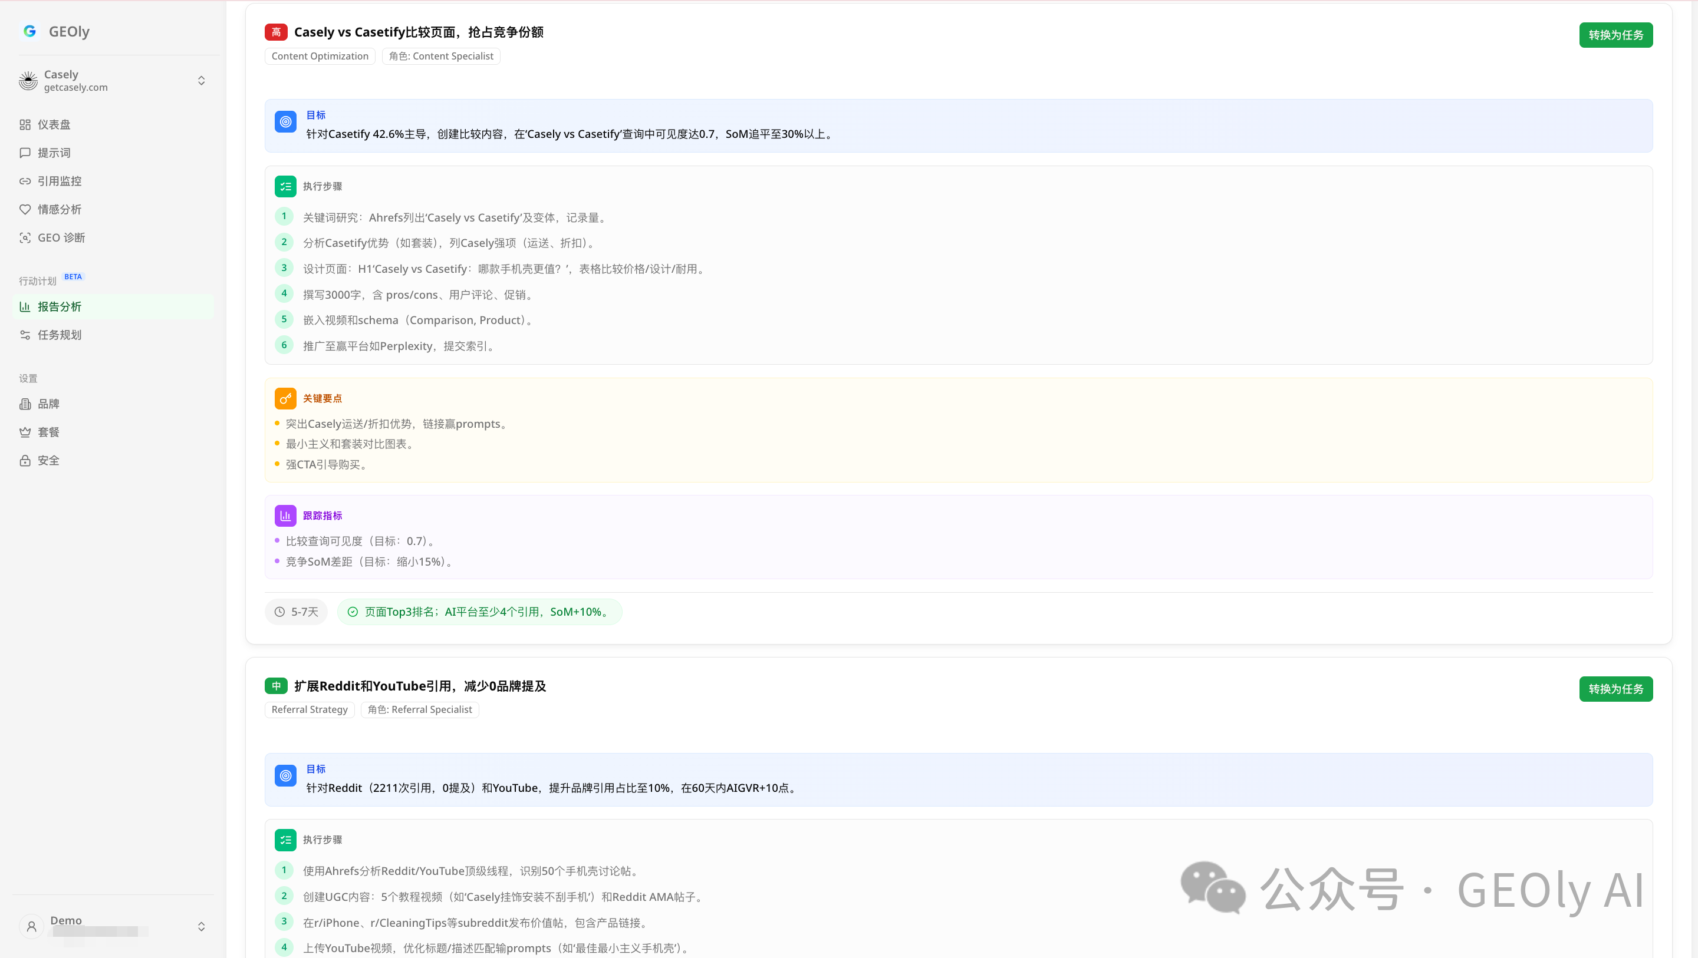Screen dimensions: 1698x958
Task: Click the Demo user avatar icon
Action: pyautogui.click(x=31, y=926)
